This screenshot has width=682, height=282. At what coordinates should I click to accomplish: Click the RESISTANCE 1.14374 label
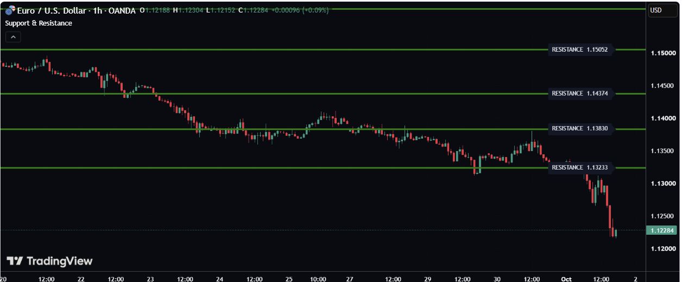point(580,93)
